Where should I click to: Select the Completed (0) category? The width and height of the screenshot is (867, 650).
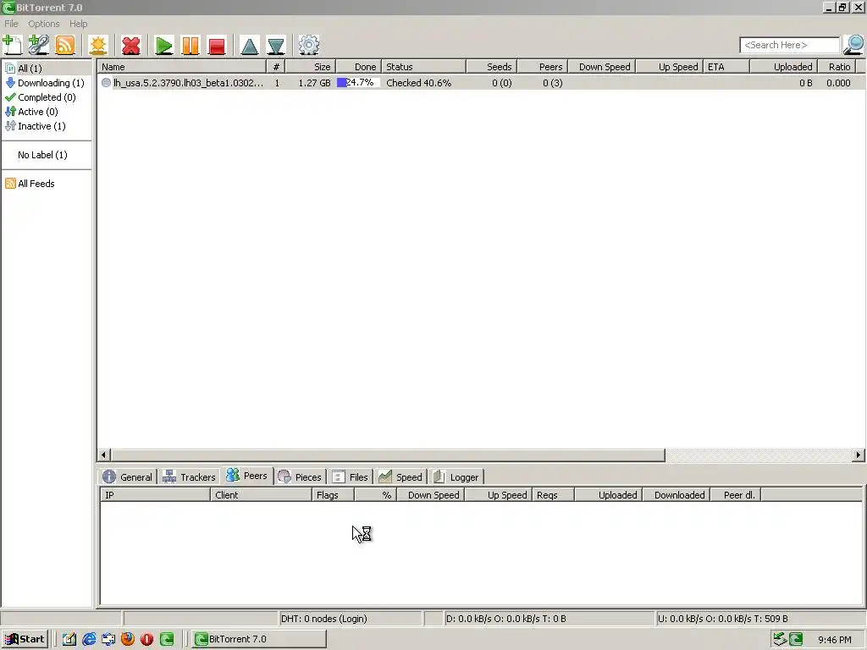coord(47,97)
